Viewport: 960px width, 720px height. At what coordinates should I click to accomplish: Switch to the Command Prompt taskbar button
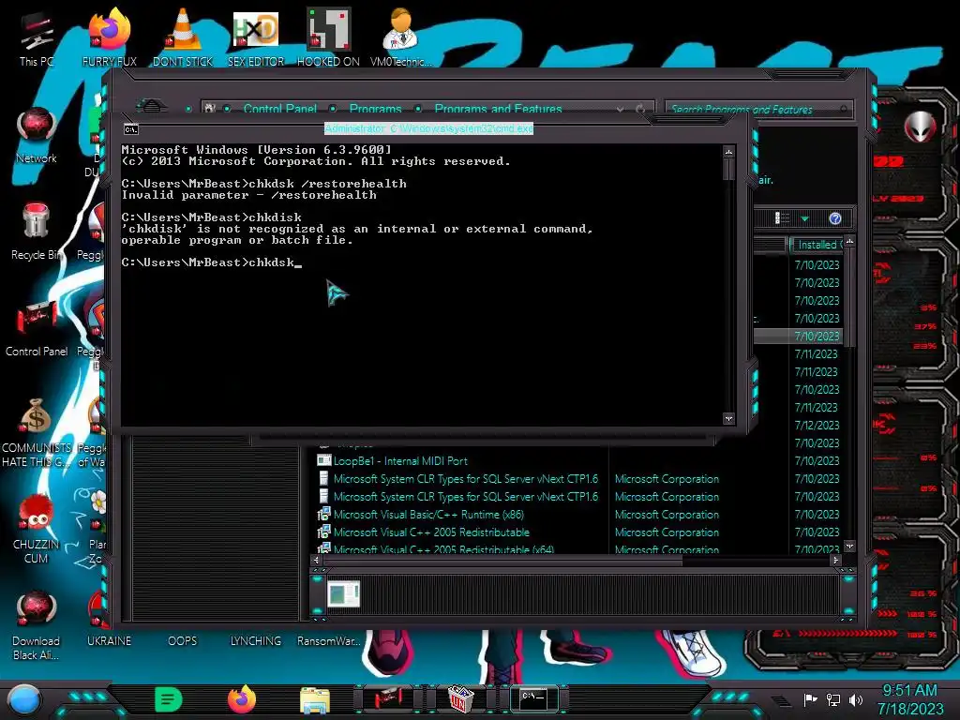533,698
